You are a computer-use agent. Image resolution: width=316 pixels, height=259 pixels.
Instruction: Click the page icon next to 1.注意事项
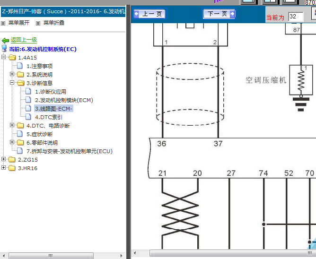click(x=20, y=66)
